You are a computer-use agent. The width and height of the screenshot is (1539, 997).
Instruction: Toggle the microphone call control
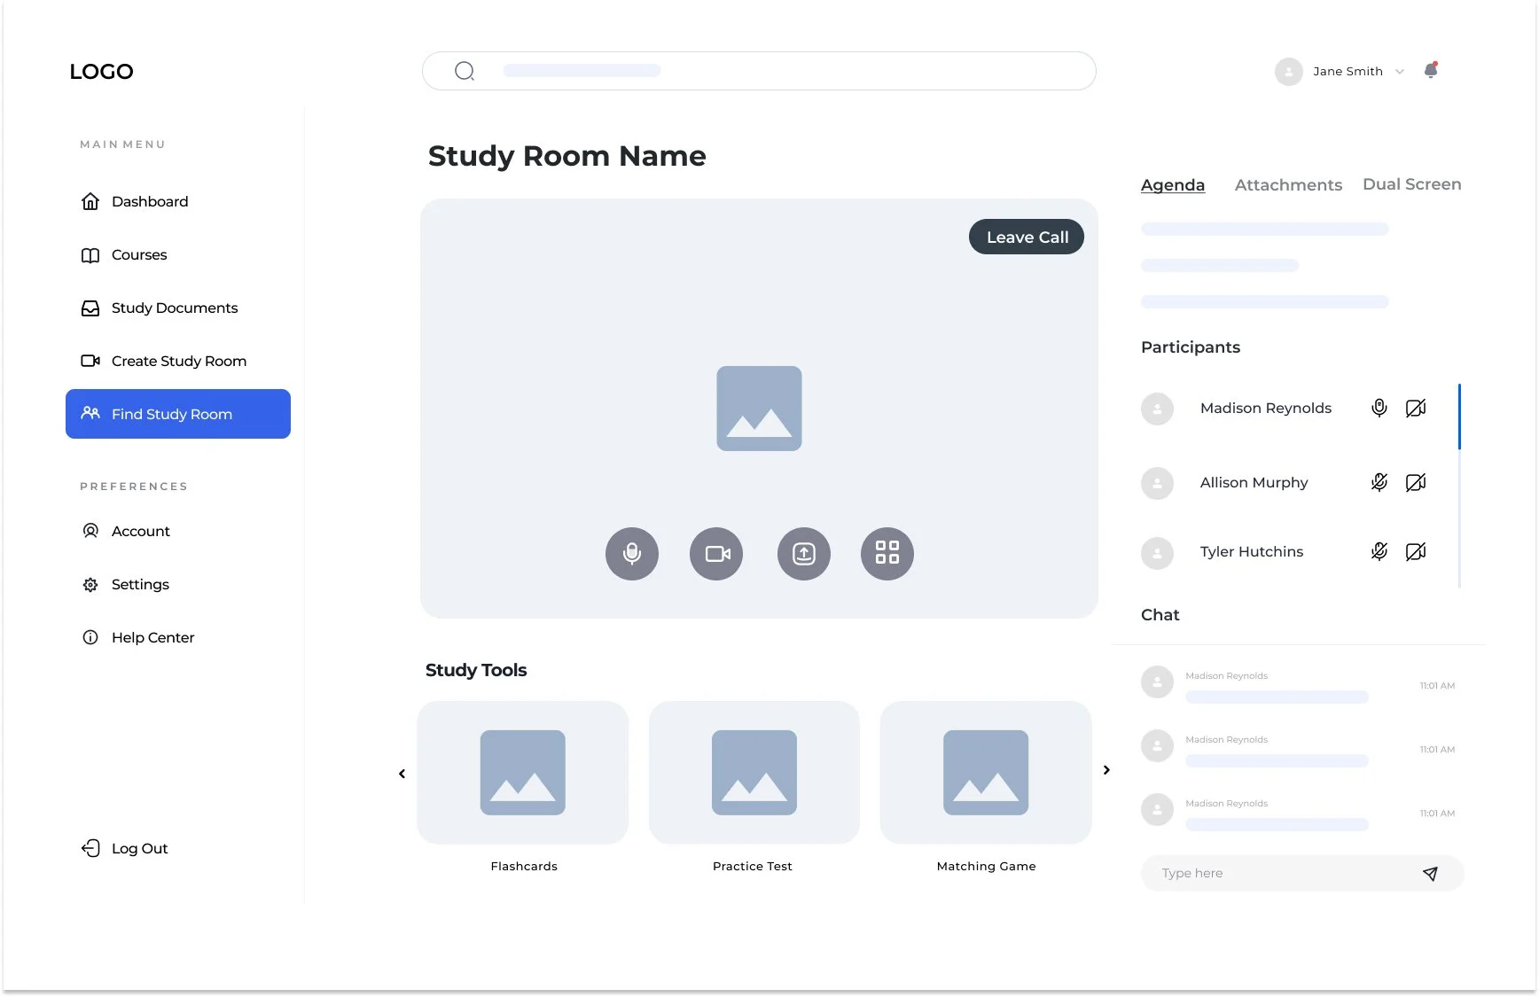[x=632, y=554]
